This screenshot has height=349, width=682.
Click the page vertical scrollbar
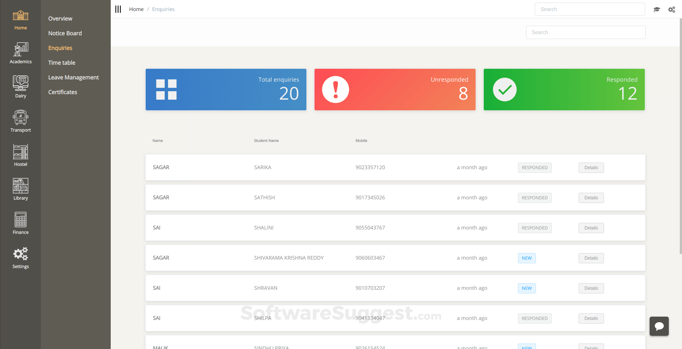[x=681, y=136]
